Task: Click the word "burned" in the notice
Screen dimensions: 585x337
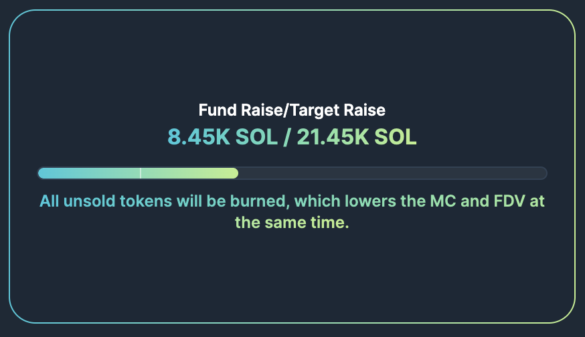Action: [x=255, y=201]
